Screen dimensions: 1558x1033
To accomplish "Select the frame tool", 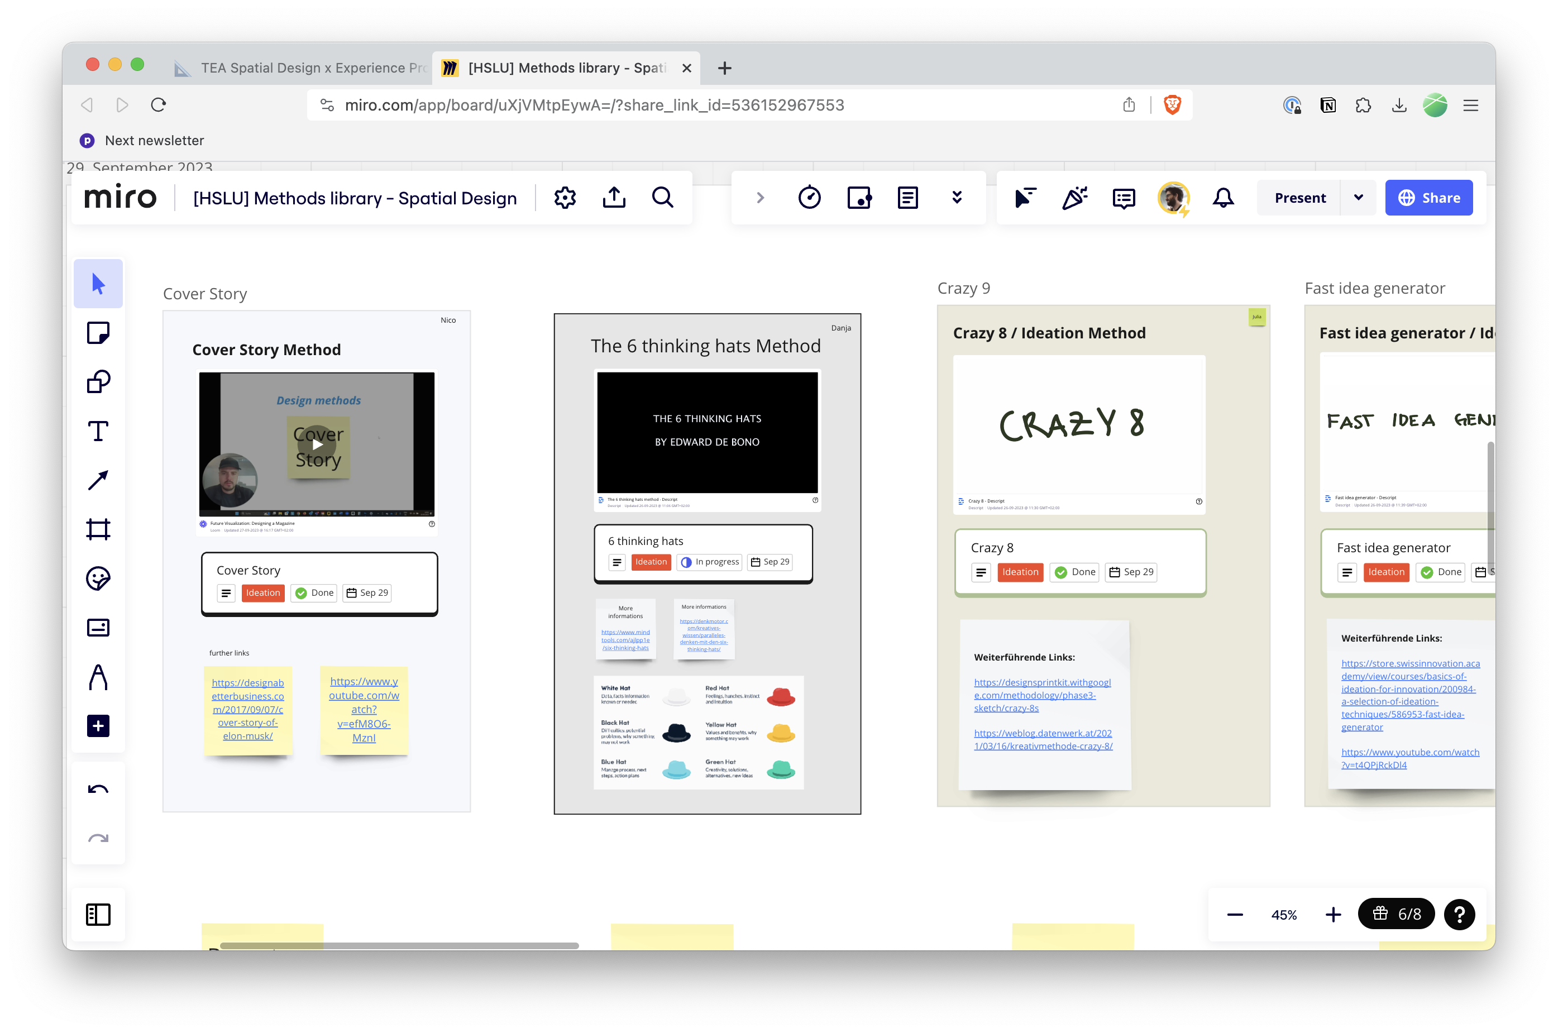I will [98, 529].
